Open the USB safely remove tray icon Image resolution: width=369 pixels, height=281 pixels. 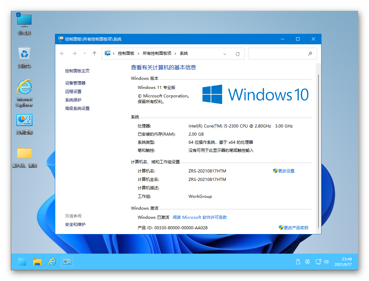point(298,262)
